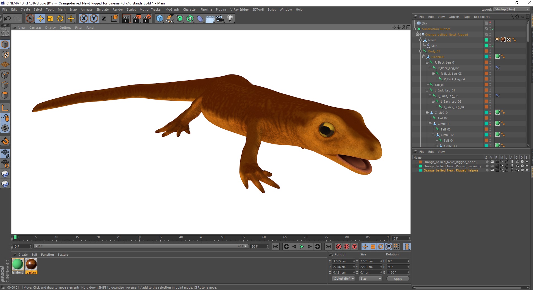
Task: Click the coordinate system icon
Action: pos(114,19)
